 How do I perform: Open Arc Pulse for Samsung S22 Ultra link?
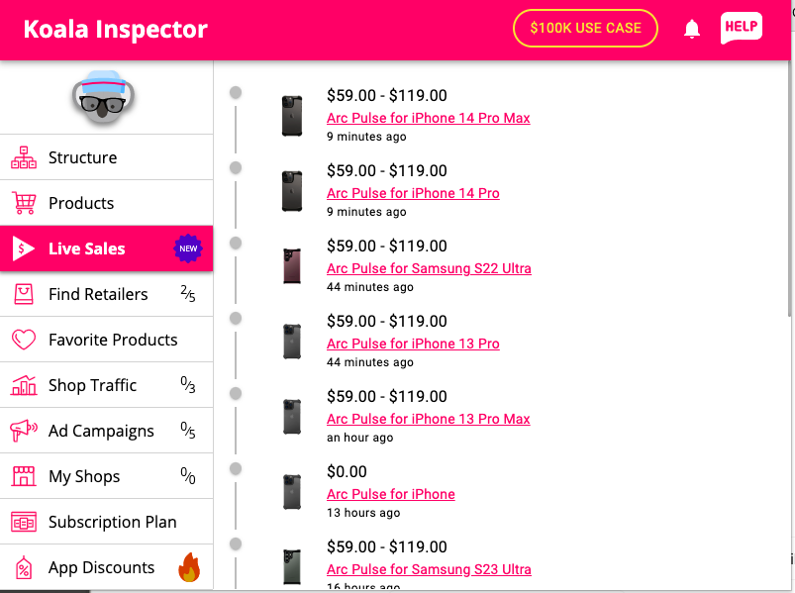429,268
